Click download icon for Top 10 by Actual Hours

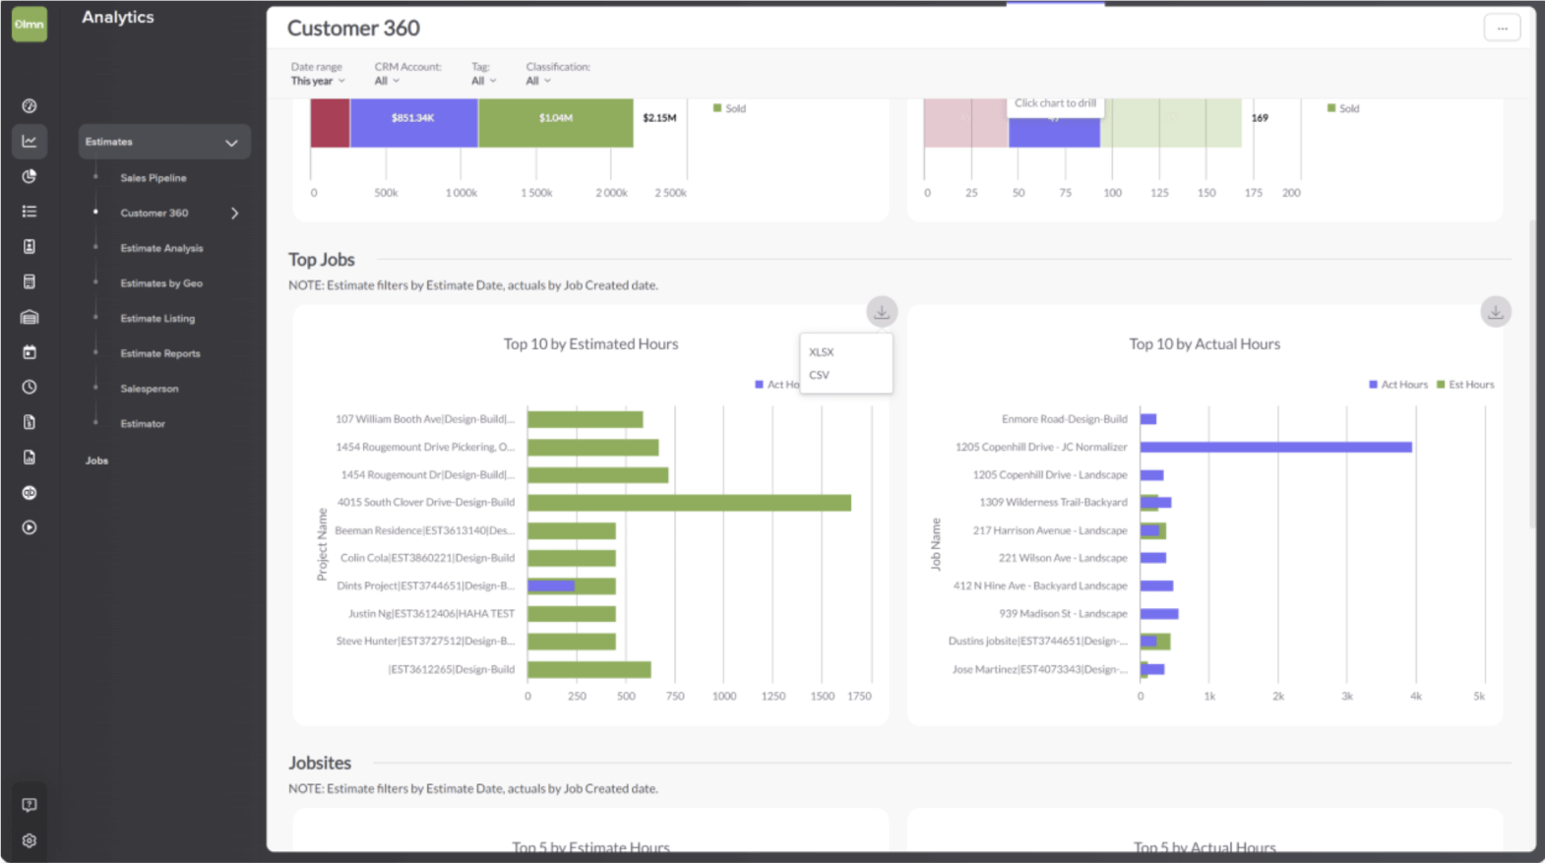[1495, 312]
